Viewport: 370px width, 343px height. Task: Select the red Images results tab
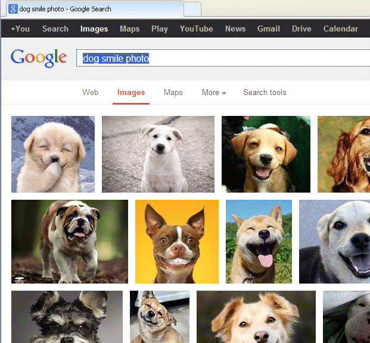click(x=131, y=93)
